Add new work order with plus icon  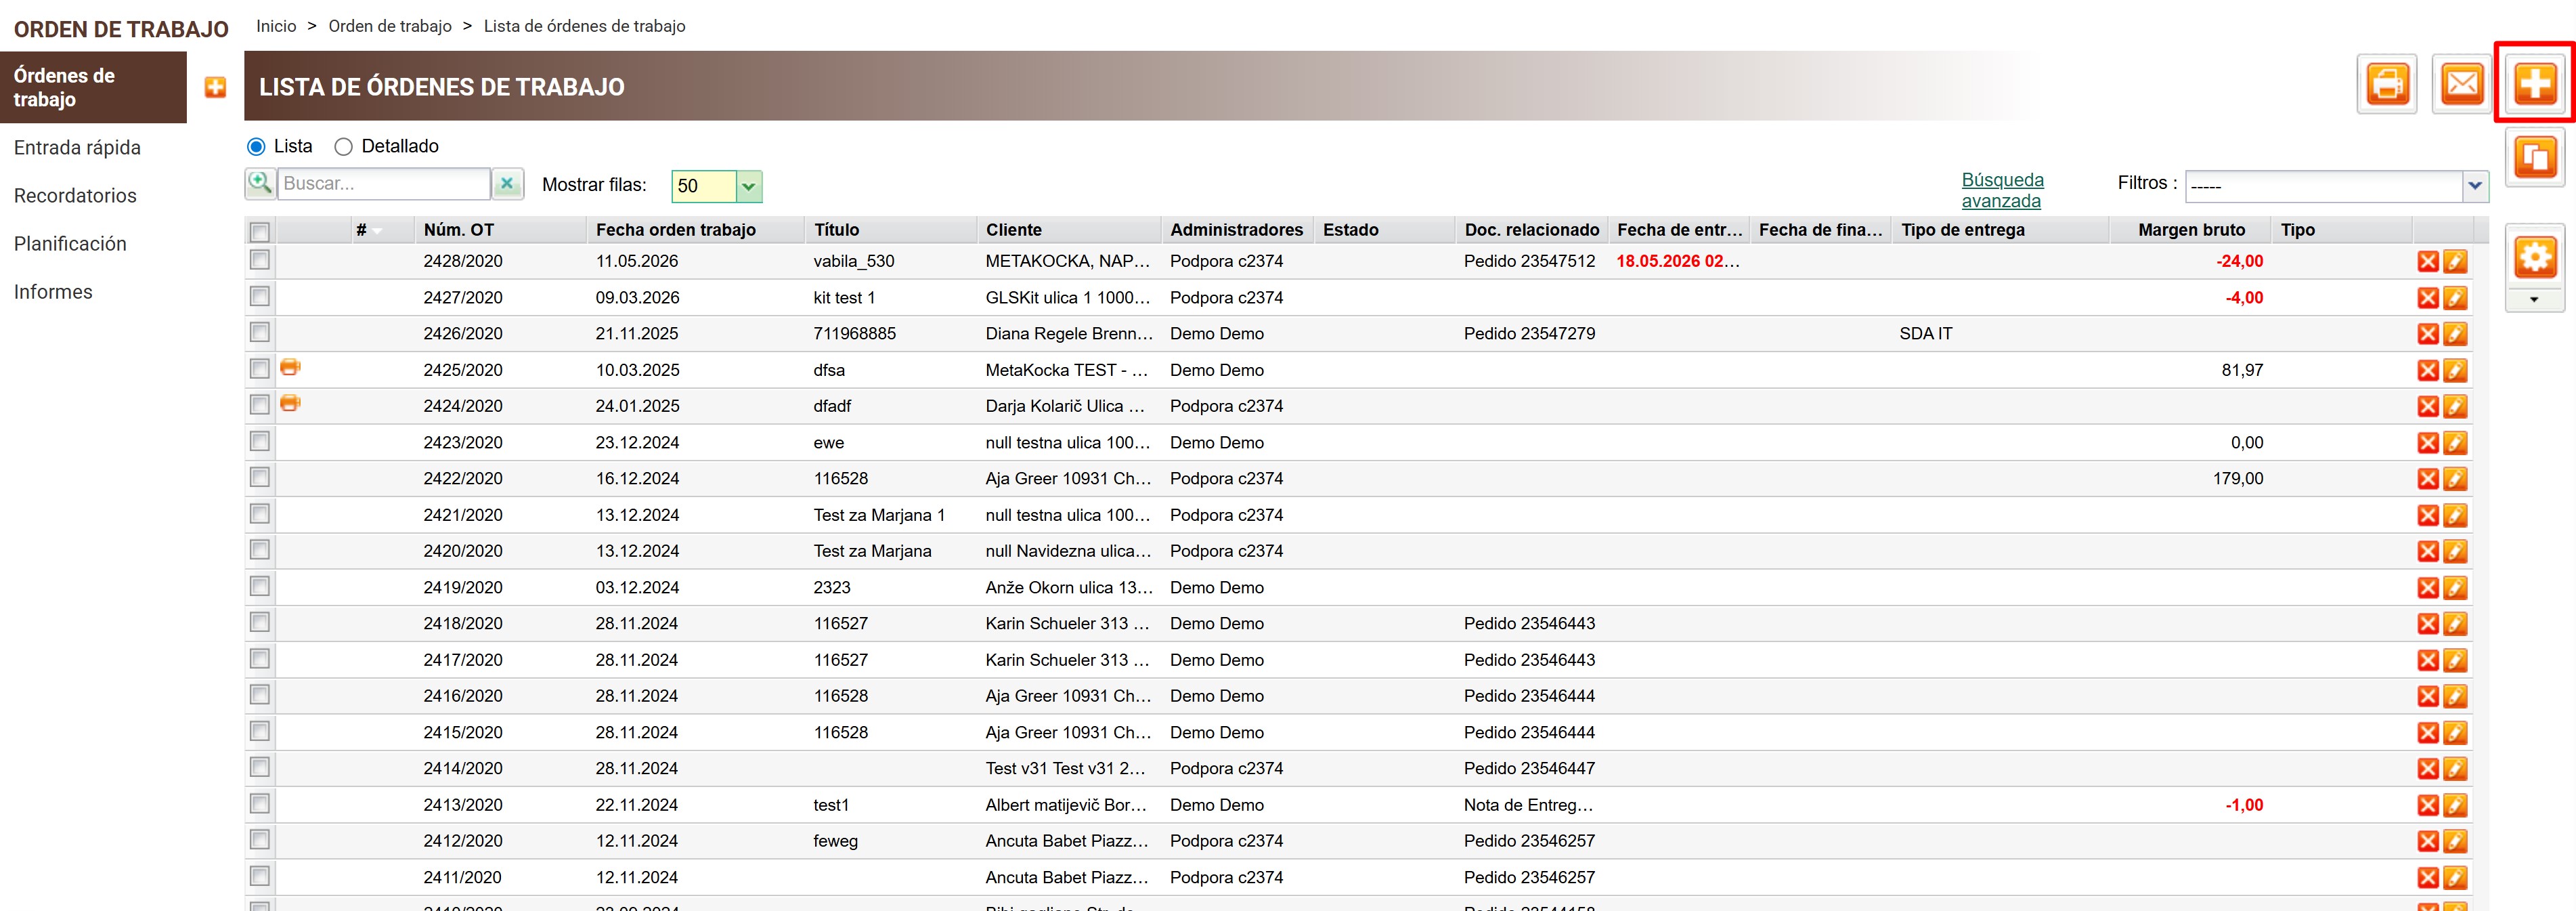2535,84
